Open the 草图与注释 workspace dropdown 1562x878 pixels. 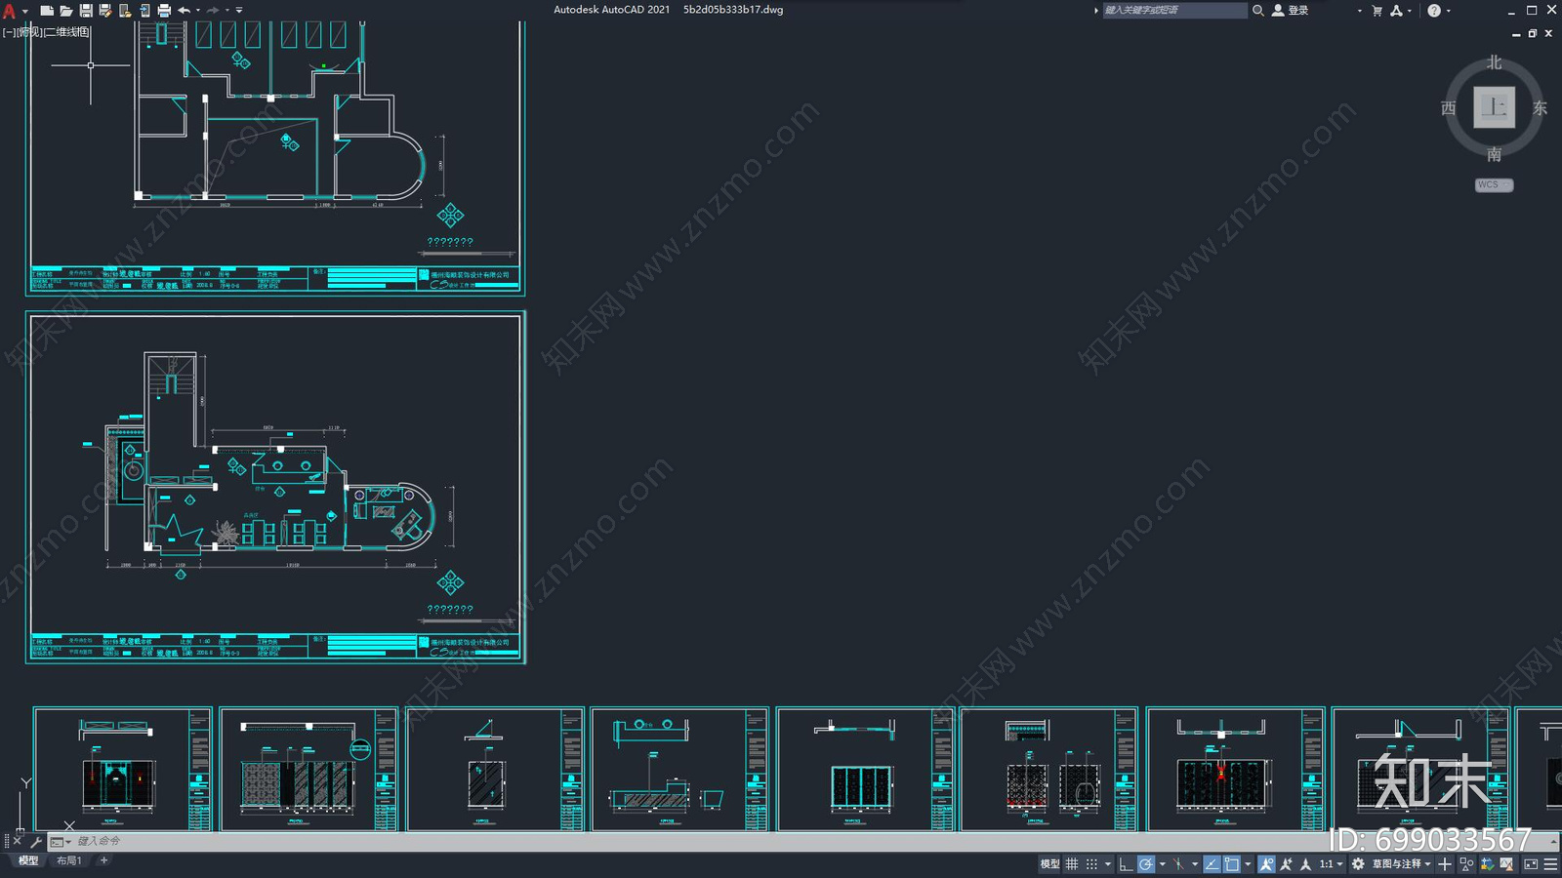coord(1401,864)
